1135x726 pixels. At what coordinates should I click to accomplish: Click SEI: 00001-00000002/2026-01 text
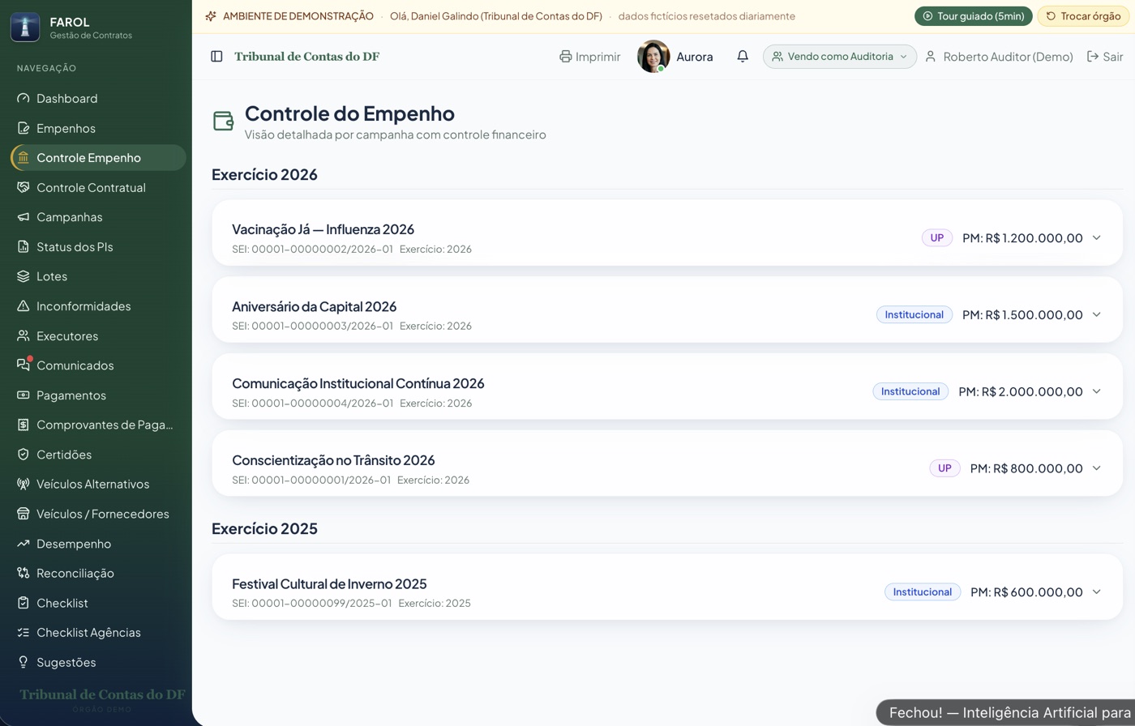point(312,250)
